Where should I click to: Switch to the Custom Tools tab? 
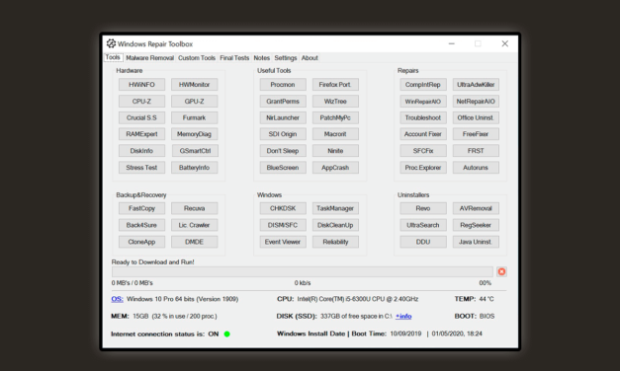197,58
